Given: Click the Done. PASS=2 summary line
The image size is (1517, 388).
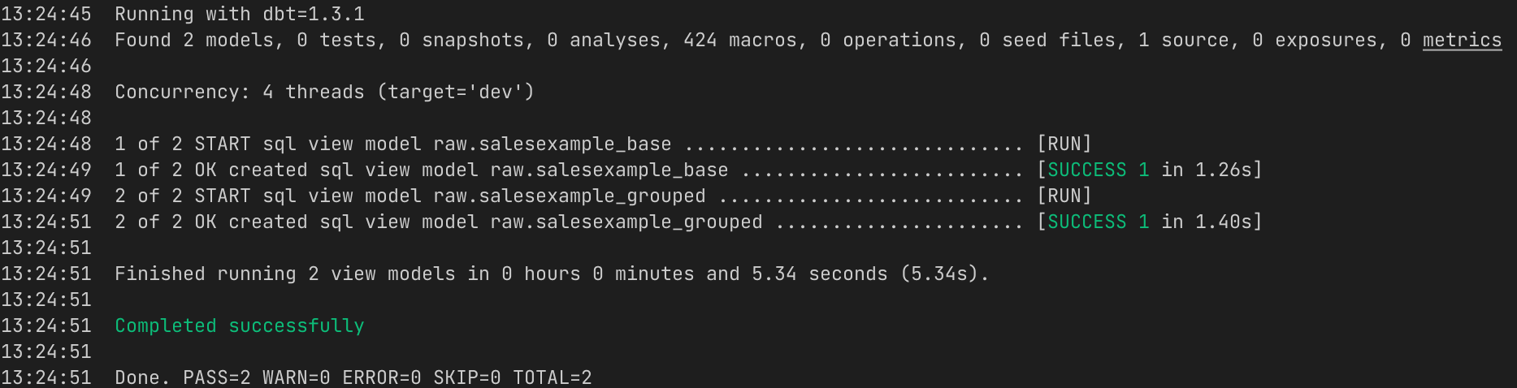Looking at the screenshot, I should pyautogui.click(x=353, y=377).
